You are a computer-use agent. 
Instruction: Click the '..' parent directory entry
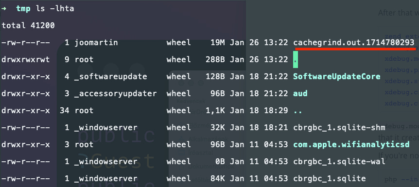[x=297, y=112]
